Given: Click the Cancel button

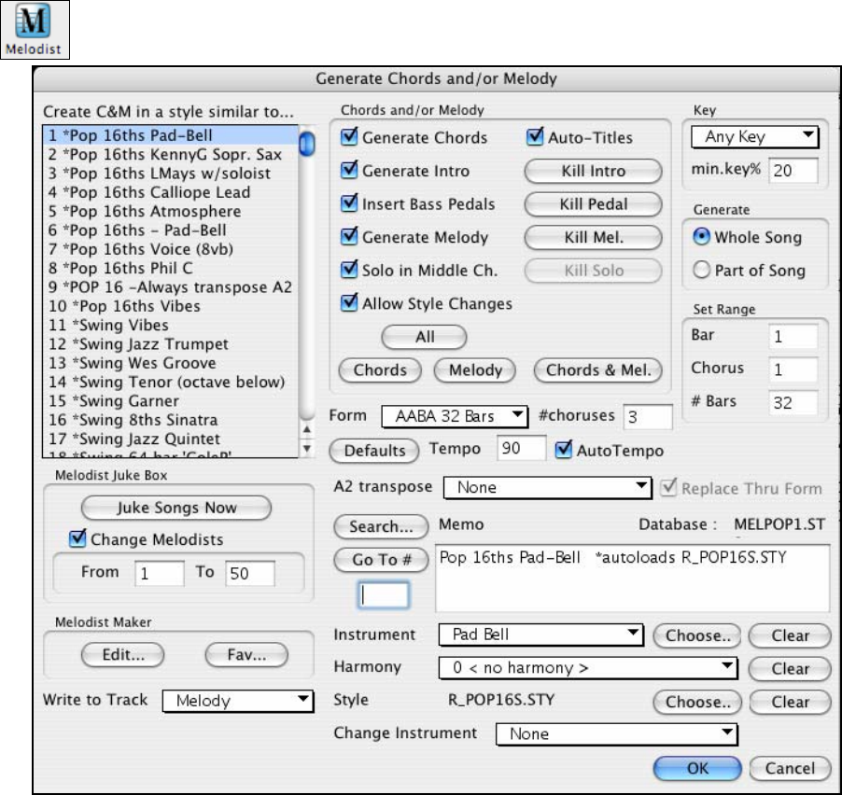Looking at the screenshot, I should click(x=790, y=768).
